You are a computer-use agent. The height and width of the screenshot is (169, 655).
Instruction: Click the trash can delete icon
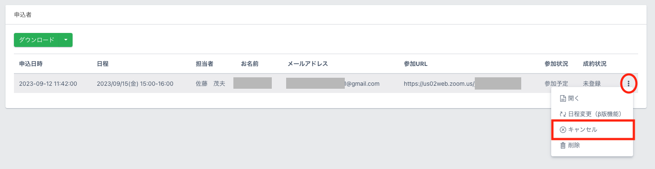(x=563, y=145)
